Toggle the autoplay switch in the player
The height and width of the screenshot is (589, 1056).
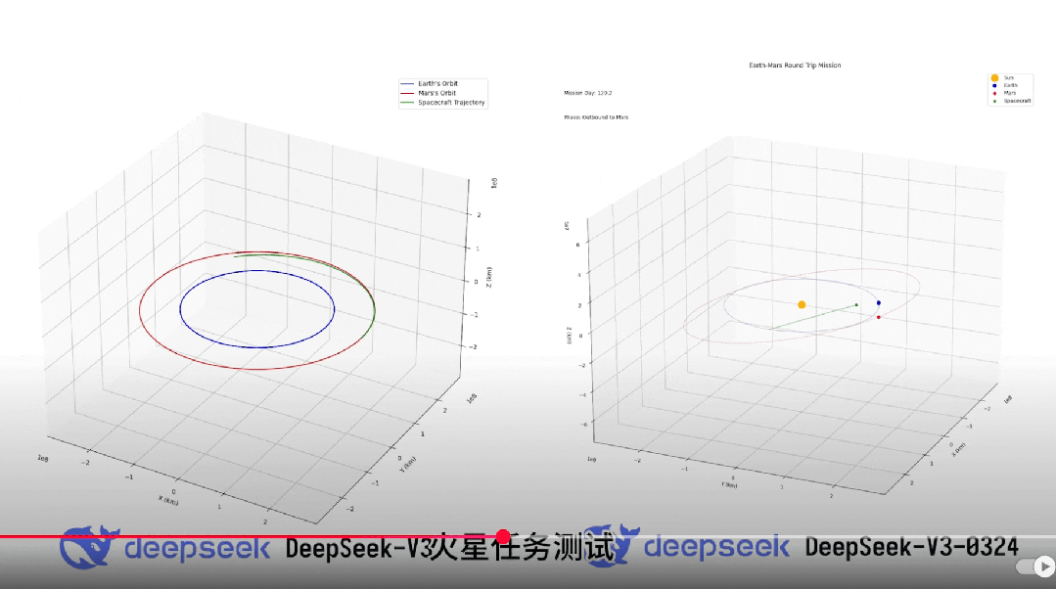pos(1035,566)
